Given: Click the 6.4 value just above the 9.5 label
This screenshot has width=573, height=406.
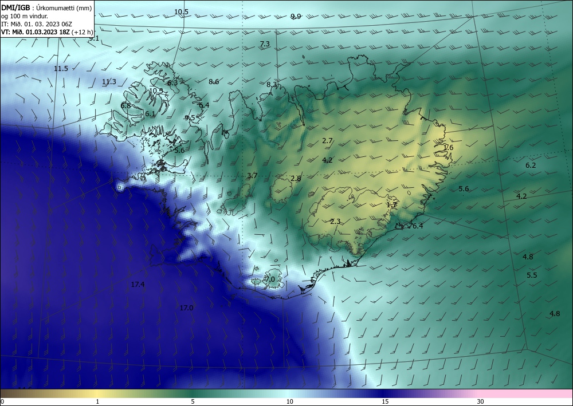Looking at the screenshot, I should (204, 105).
